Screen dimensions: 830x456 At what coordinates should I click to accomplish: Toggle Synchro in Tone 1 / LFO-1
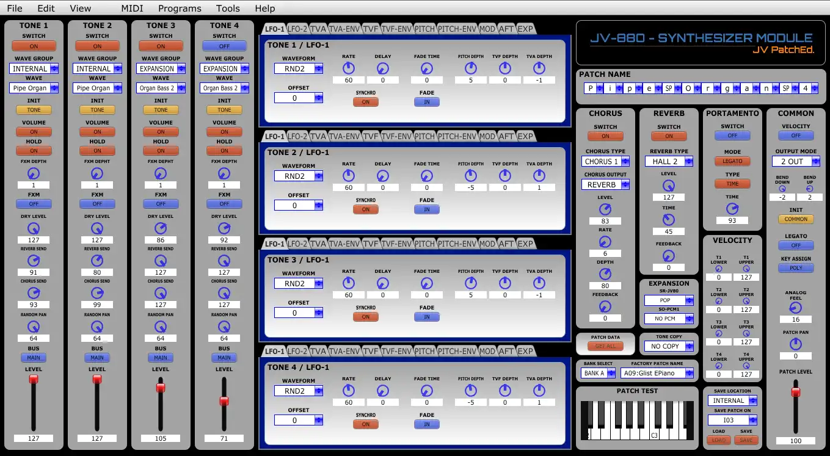[366, 102]
